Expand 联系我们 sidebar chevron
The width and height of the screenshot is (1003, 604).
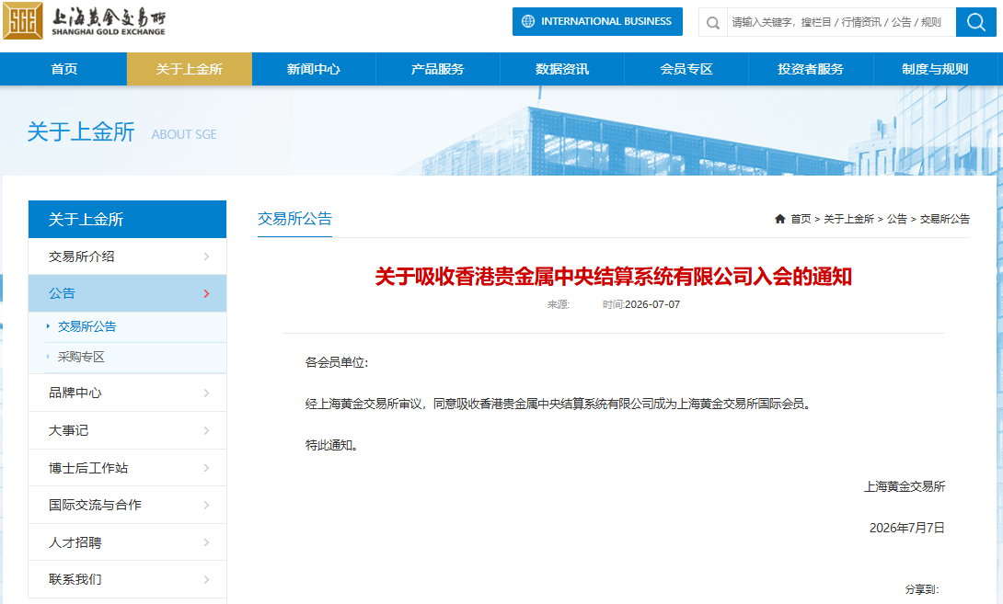[x=206, y=579]
